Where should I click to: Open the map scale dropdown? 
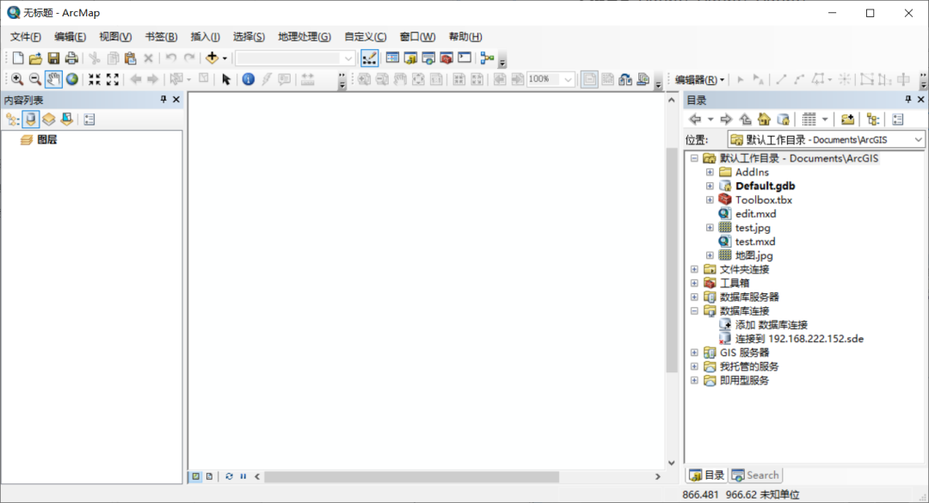tap(348, 58)
